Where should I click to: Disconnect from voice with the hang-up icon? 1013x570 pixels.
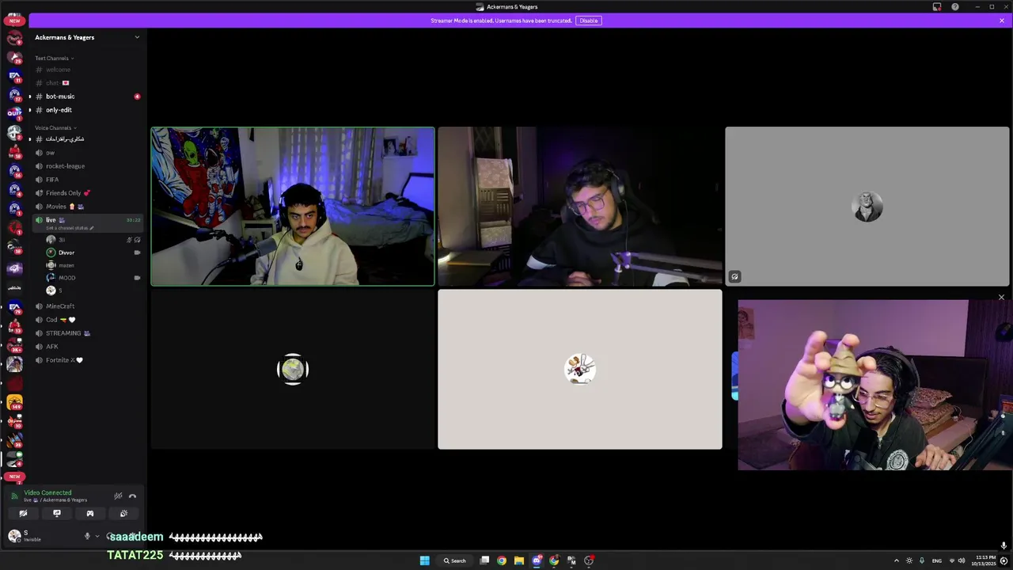[132, 496]
